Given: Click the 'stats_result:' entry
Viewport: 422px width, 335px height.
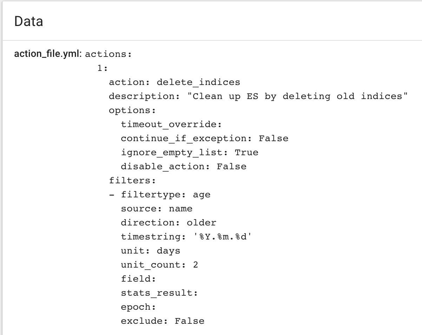Looking at the screenshot, I should (159, 293).
